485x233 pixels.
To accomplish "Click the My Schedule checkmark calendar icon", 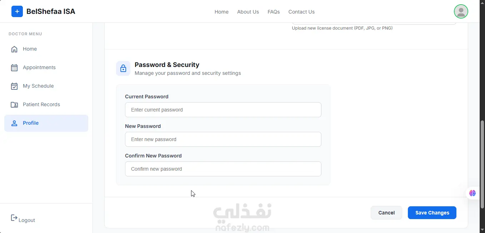I will click(14, 86).
